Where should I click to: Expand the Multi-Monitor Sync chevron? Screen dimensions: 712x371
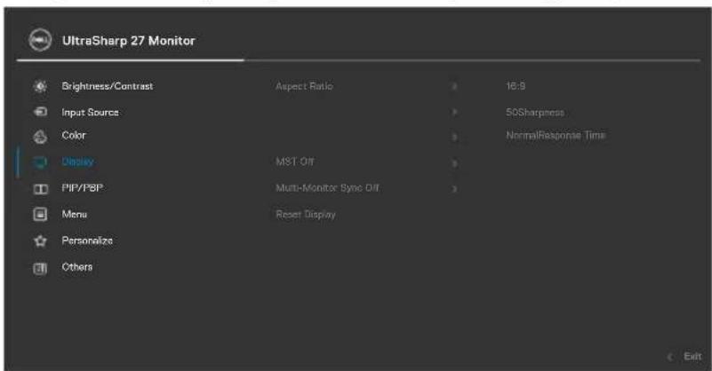[x=454, y=189]
